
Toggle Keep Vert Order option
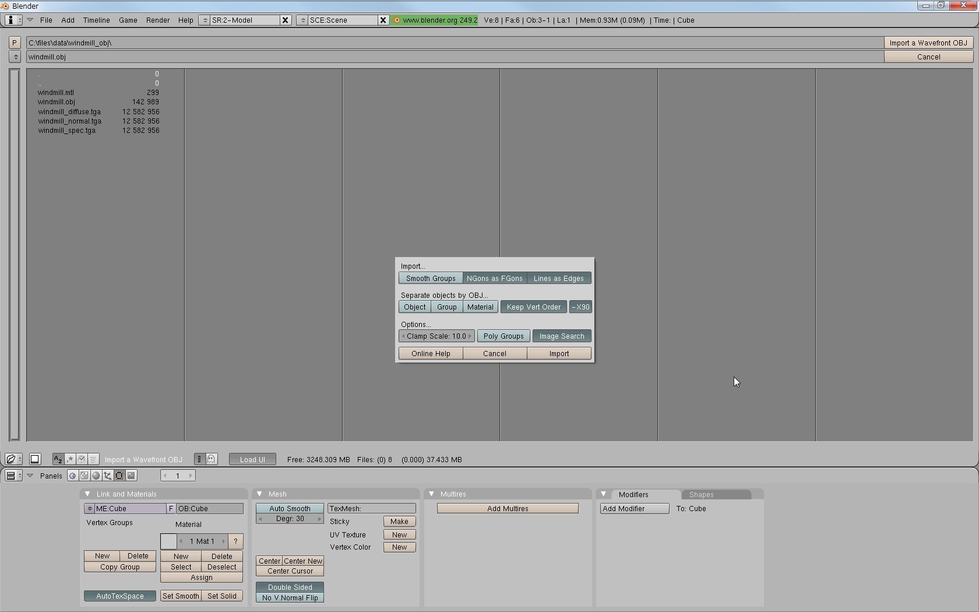pos(533,307)
